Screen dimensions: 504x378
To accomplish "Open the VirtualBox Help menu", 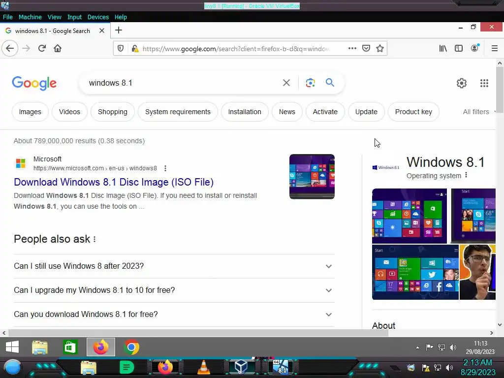I will click(121, 17).
